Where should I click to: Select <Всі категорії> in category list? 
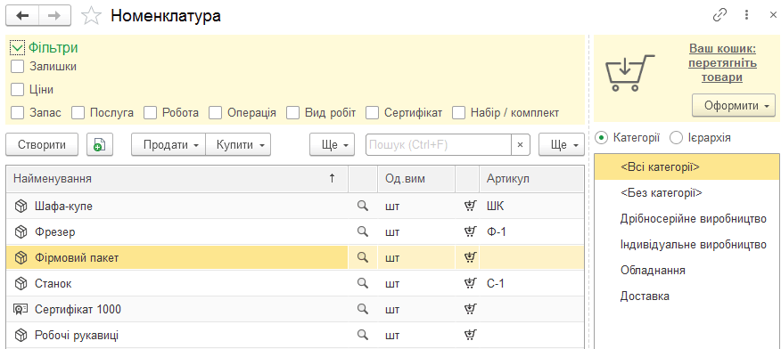click(687, 167)
